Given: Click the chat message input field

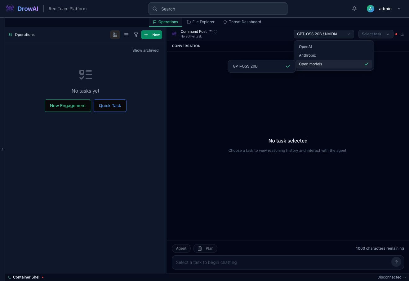Looking at the screenshot, I should pos(281,262).
